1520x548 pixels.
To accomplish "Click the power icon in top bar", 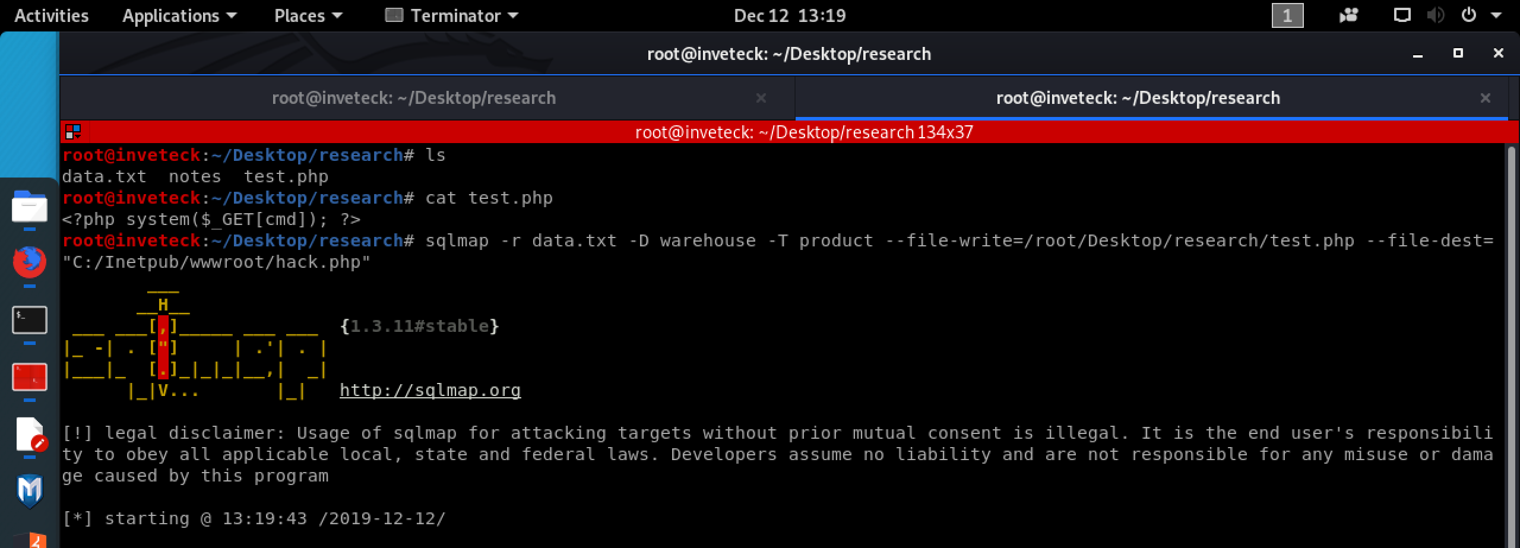I will [x=1468, y=15].
